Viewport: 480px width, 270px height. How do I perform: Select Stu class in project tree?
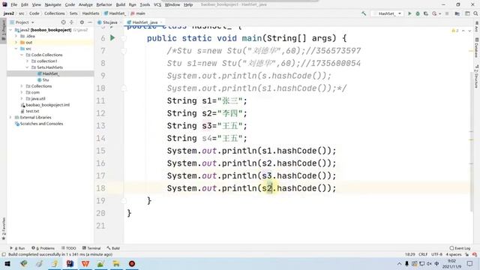[43, 80]
